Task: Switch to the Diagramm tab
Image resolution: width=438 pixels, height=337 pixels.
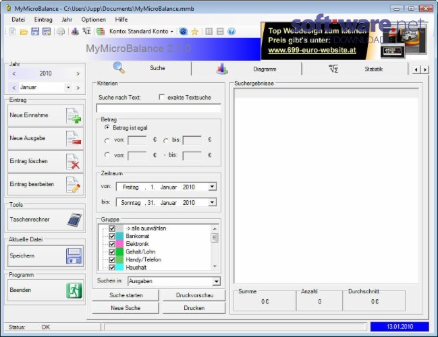Action: [246, 69]
